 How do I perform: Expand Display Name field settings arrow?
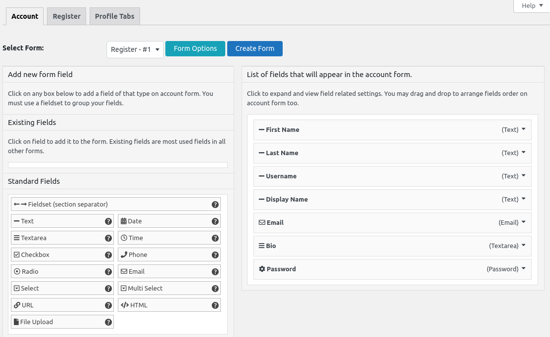(x=523, y=199)
